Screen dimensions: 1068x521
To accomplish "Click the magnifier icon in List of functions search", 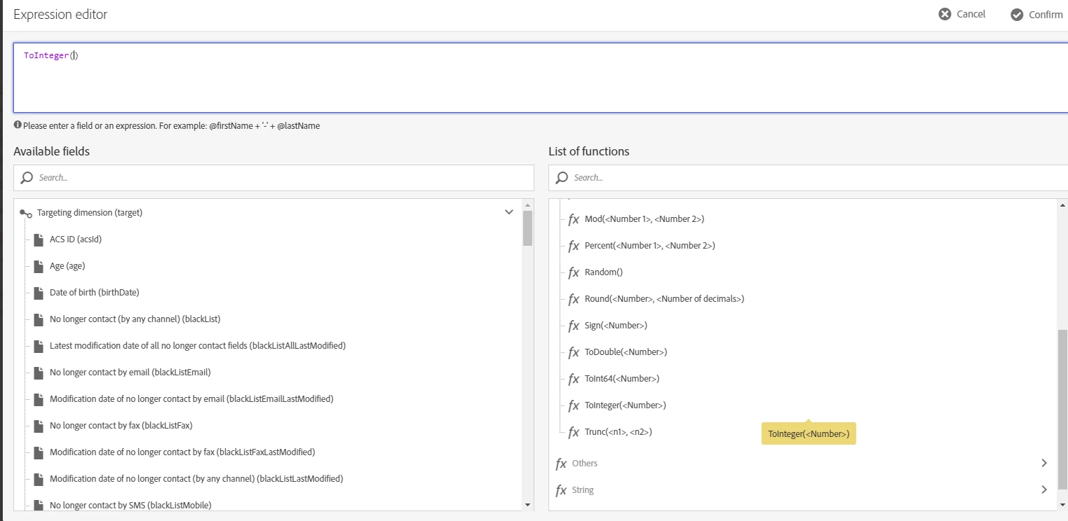I will pyautogui.click(x=562, y=178).
